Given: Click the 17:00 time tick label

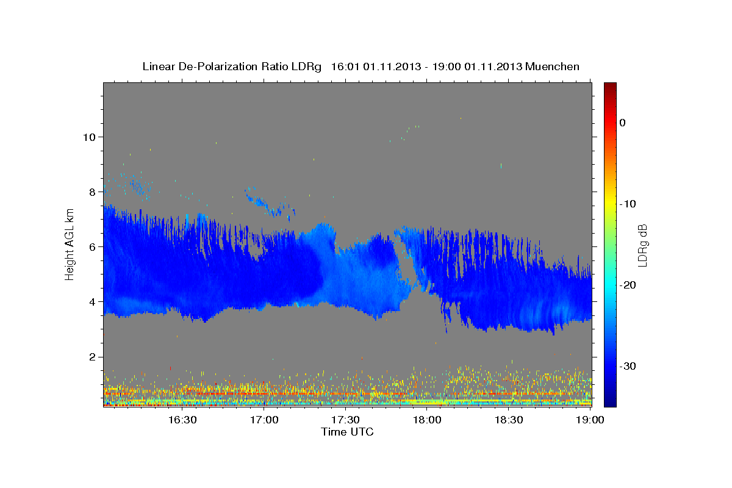Looking at the screenshot, I should pyautogui.click(x=264, y=420).
